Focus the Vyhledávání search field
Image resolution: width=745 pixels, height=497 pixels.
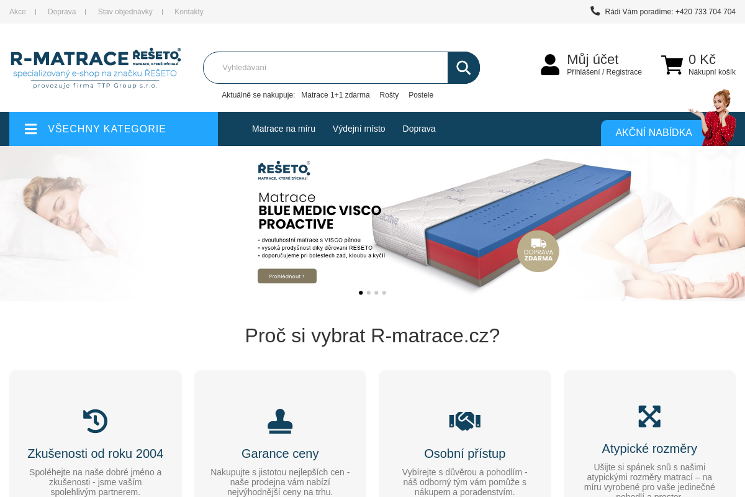click(x=325, y=68)
